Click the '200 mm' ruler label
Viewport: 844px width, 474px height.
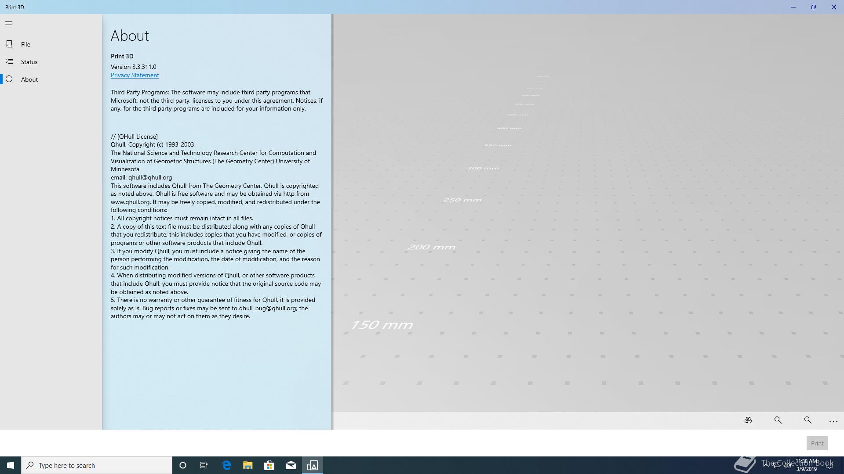(431, 247)
